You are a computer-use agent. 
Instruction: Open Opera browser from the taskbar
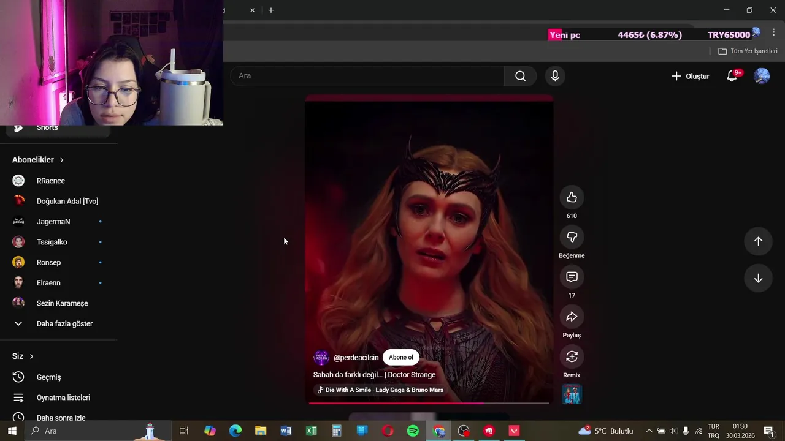tap(388, 431)
